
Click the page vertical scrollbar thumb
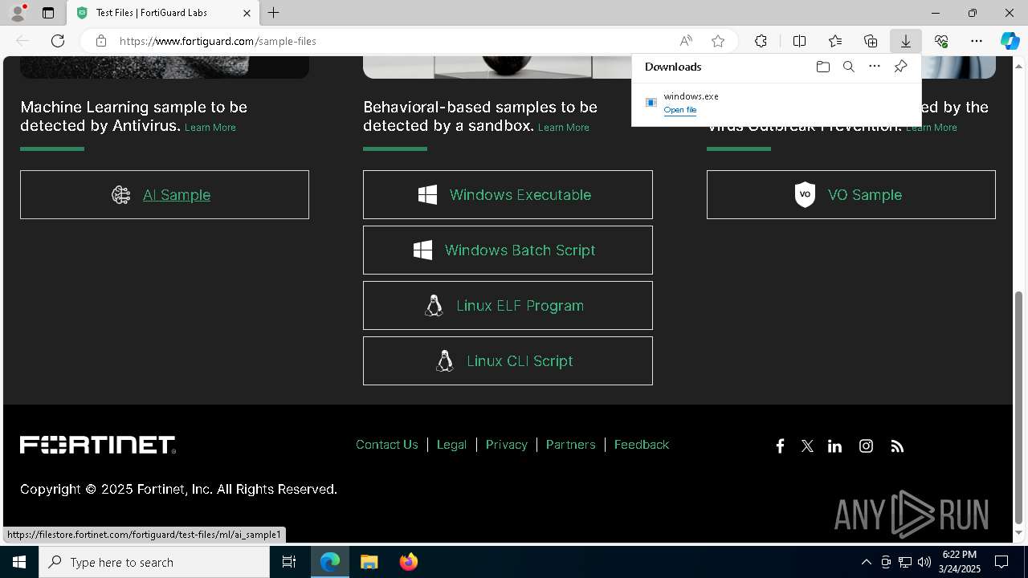pyautogui.click(x=1019, y=407)
